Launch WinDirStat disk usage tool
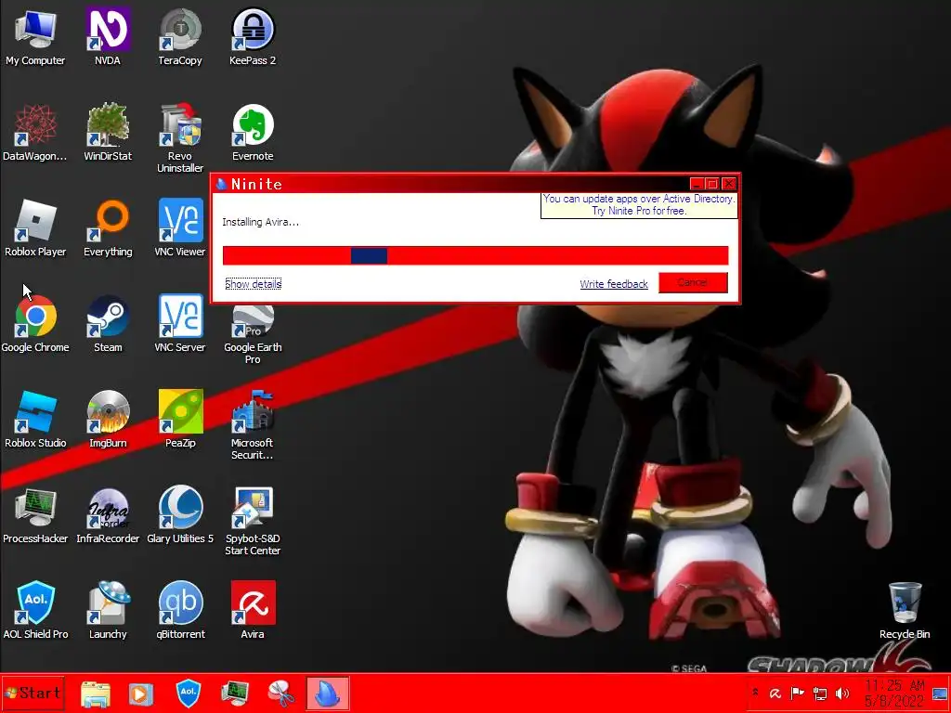Image resolution: width=951 pixels, height=713 pixels. pyautogui.click(x=108, y=132)
